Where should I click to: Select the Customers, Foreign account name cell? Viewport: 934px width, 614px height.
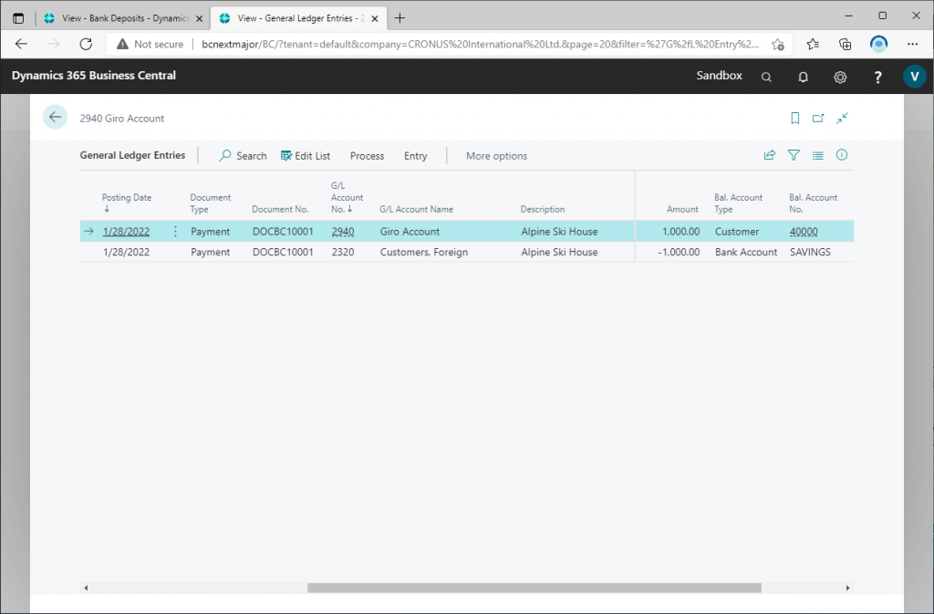point(424,252)
